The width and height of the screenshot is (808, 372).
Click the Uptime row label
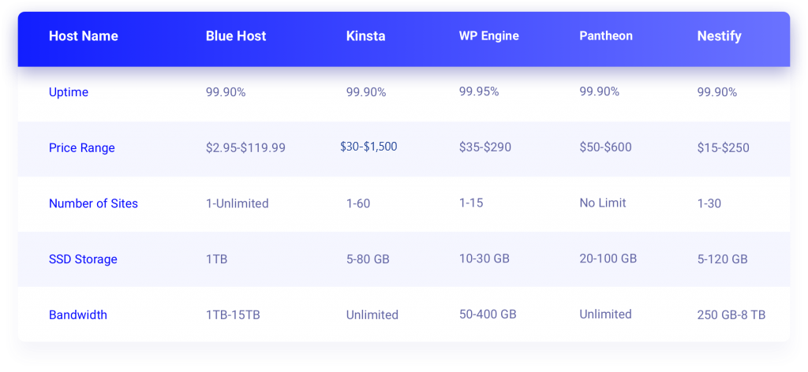coord(69,92)
